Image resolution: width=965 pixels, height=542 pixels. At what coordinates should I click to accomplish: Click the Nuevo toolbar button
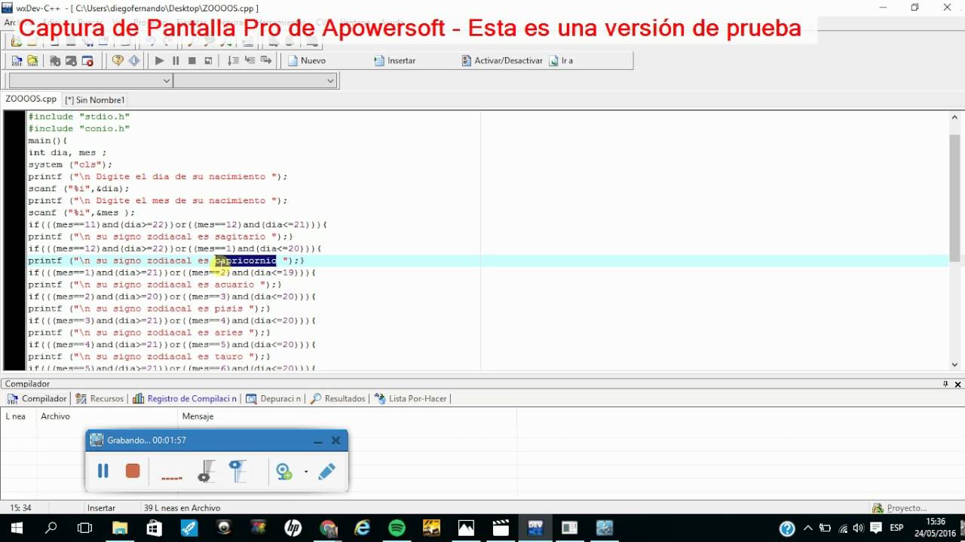pos(307,61)
